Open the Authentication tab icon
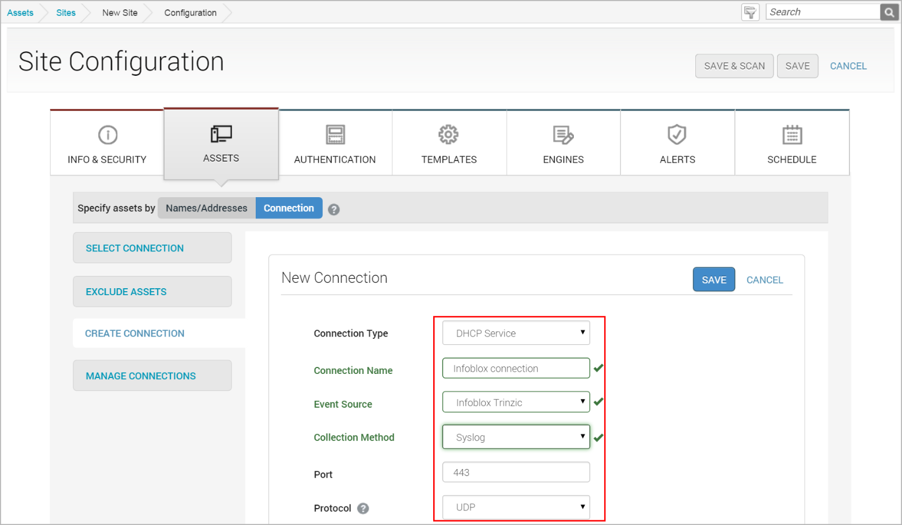 (x=335, y=135)
